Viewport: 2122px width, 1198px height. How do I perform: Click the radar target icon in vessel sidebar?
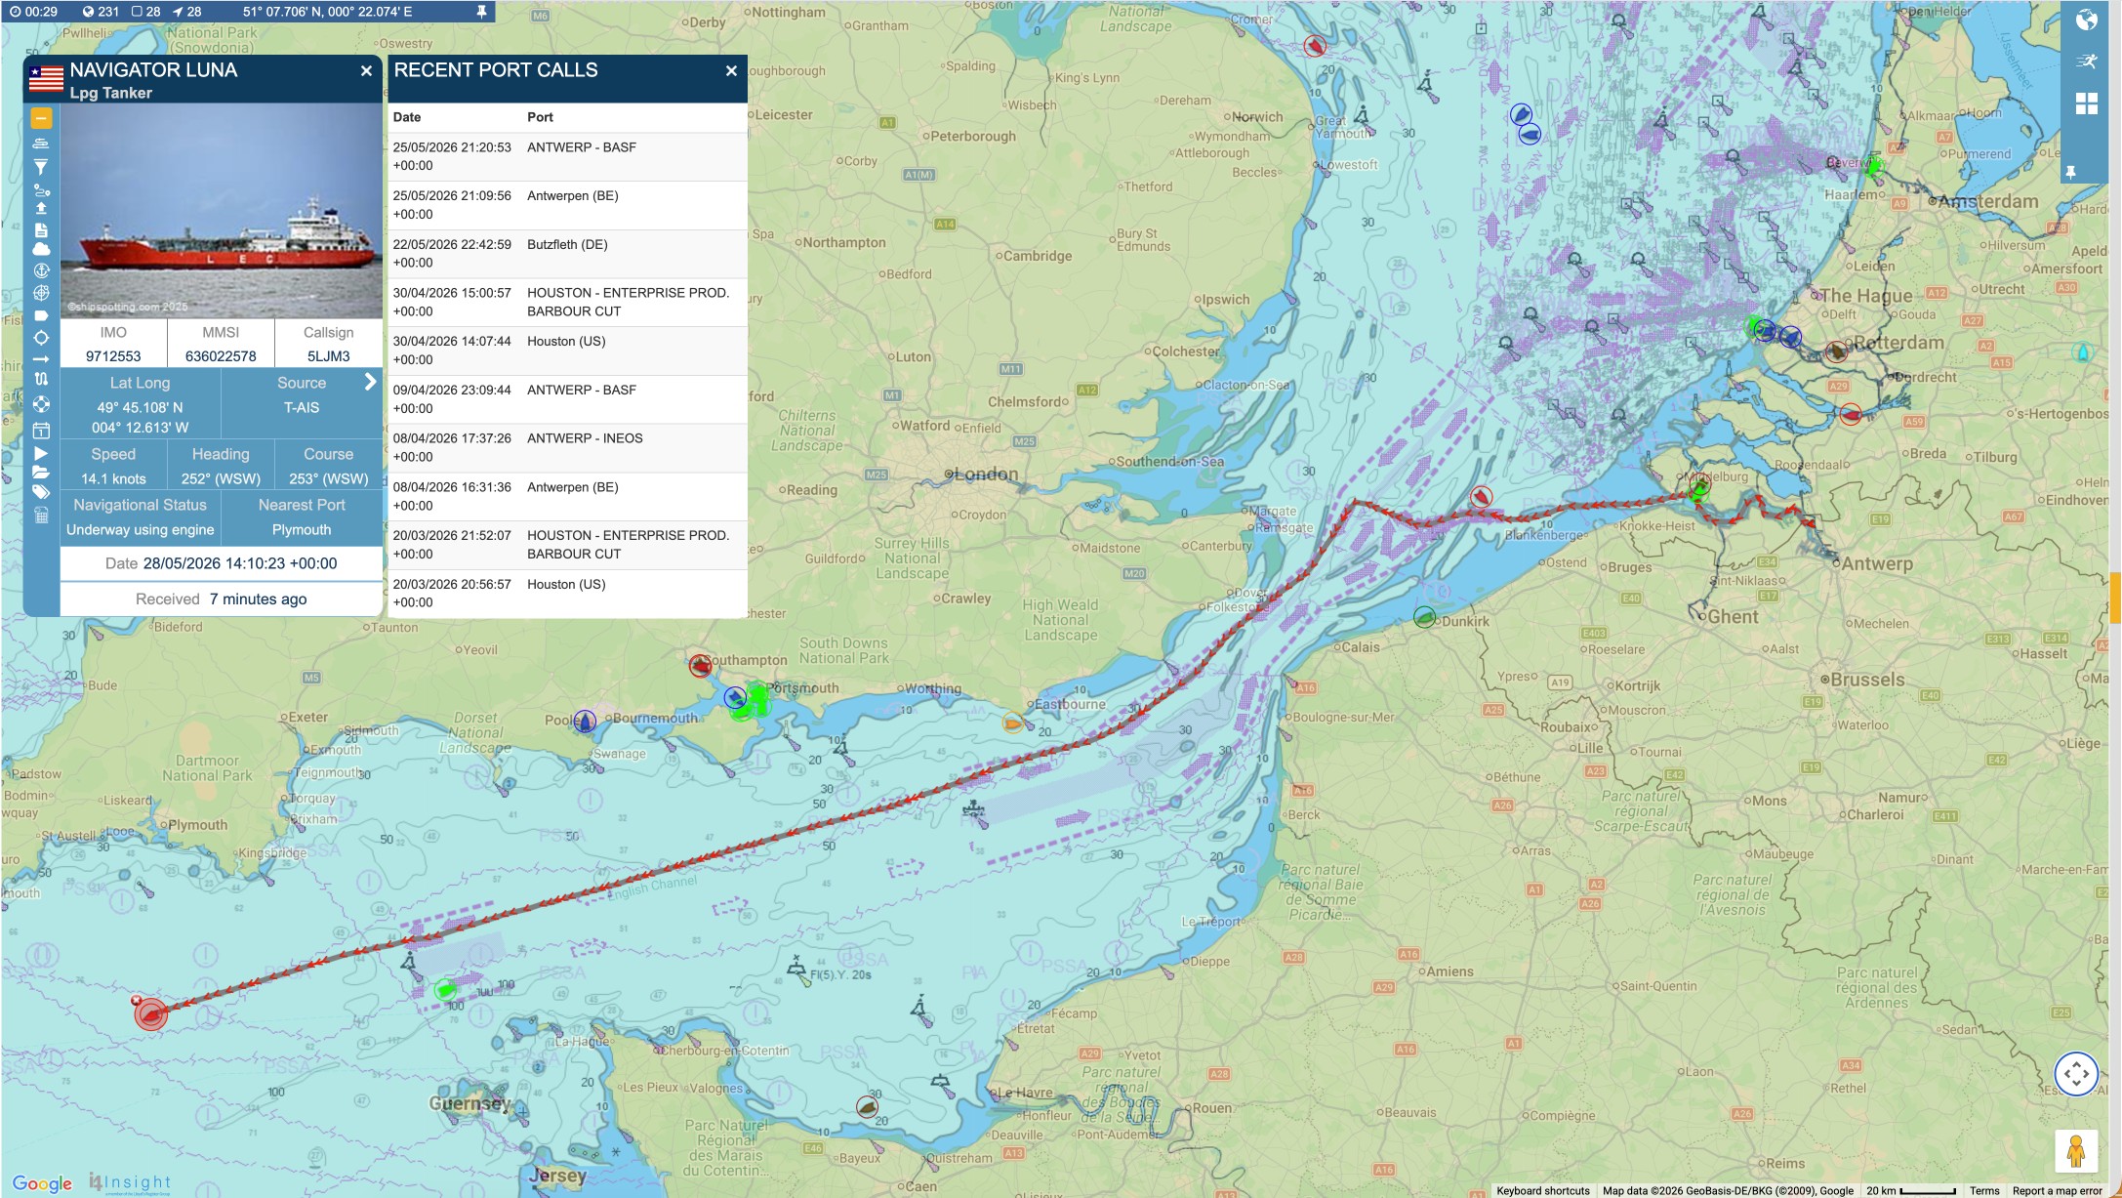tap(41, 293)
